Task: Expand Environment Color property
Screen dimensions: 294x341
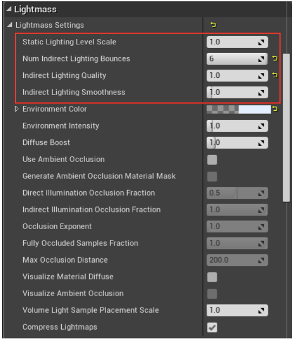Action: coord(16,109)
